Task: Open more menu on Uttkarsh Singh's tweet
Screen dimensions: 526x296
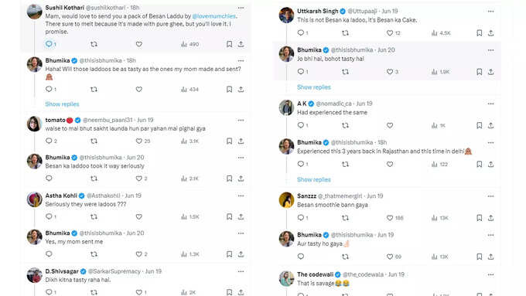Action: [x=490, y=12]
